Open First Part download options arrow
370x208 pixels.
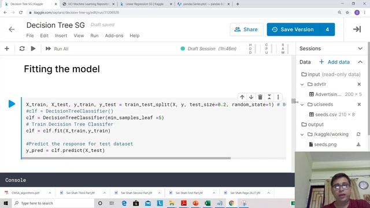pyautogui.click(x=214, y=193)
